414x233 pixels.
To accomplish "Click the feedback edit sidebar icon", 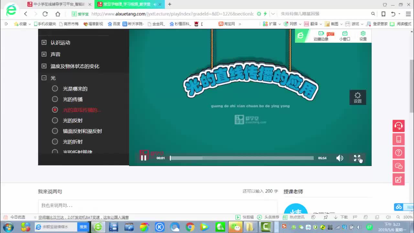I will pos(398,179).
